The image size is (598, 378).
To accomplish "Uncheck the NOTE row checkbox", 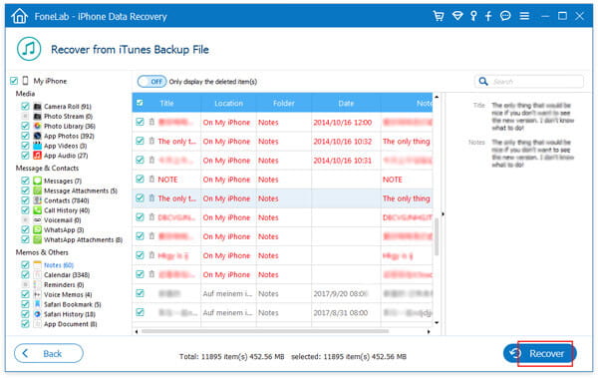I will click(x=140, y=180).
